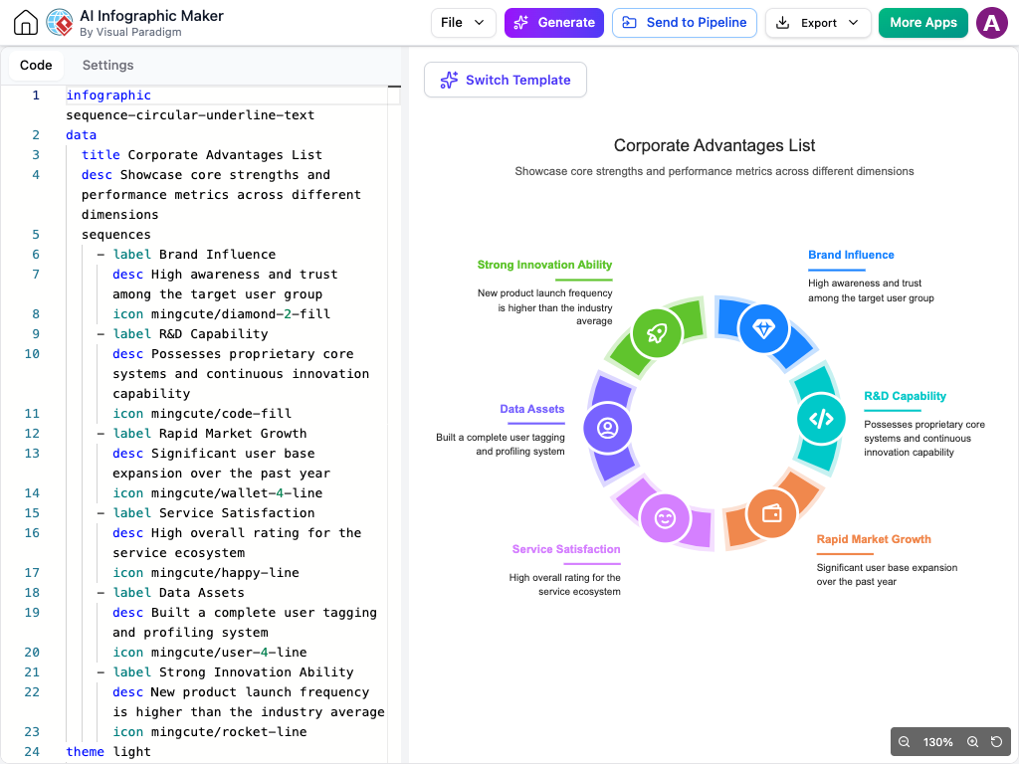The height and width of the screenshot is (764, 1019).
Task: Click code line 'icon mingcute/happy-line'
Action: click(205, 573)
